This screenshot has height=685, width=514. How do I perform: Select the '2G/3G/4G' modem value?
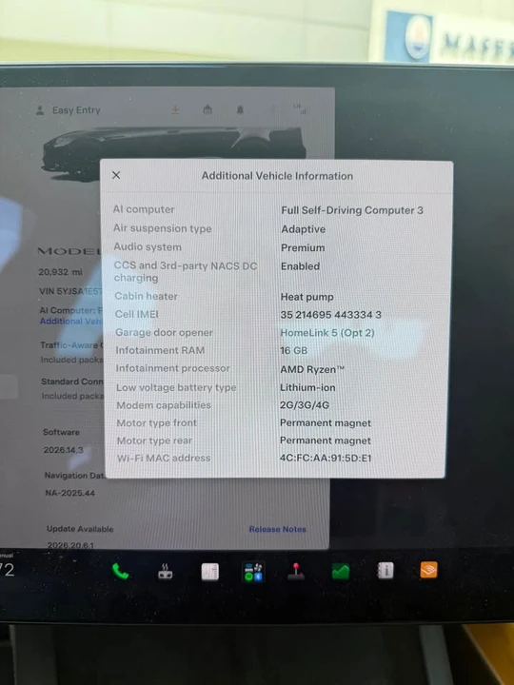tap(305, 405)
